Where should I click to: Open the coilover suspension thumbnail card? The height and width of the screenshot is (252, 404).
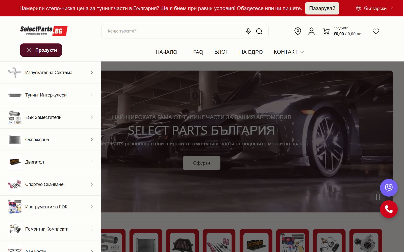[x=219, y=241]
